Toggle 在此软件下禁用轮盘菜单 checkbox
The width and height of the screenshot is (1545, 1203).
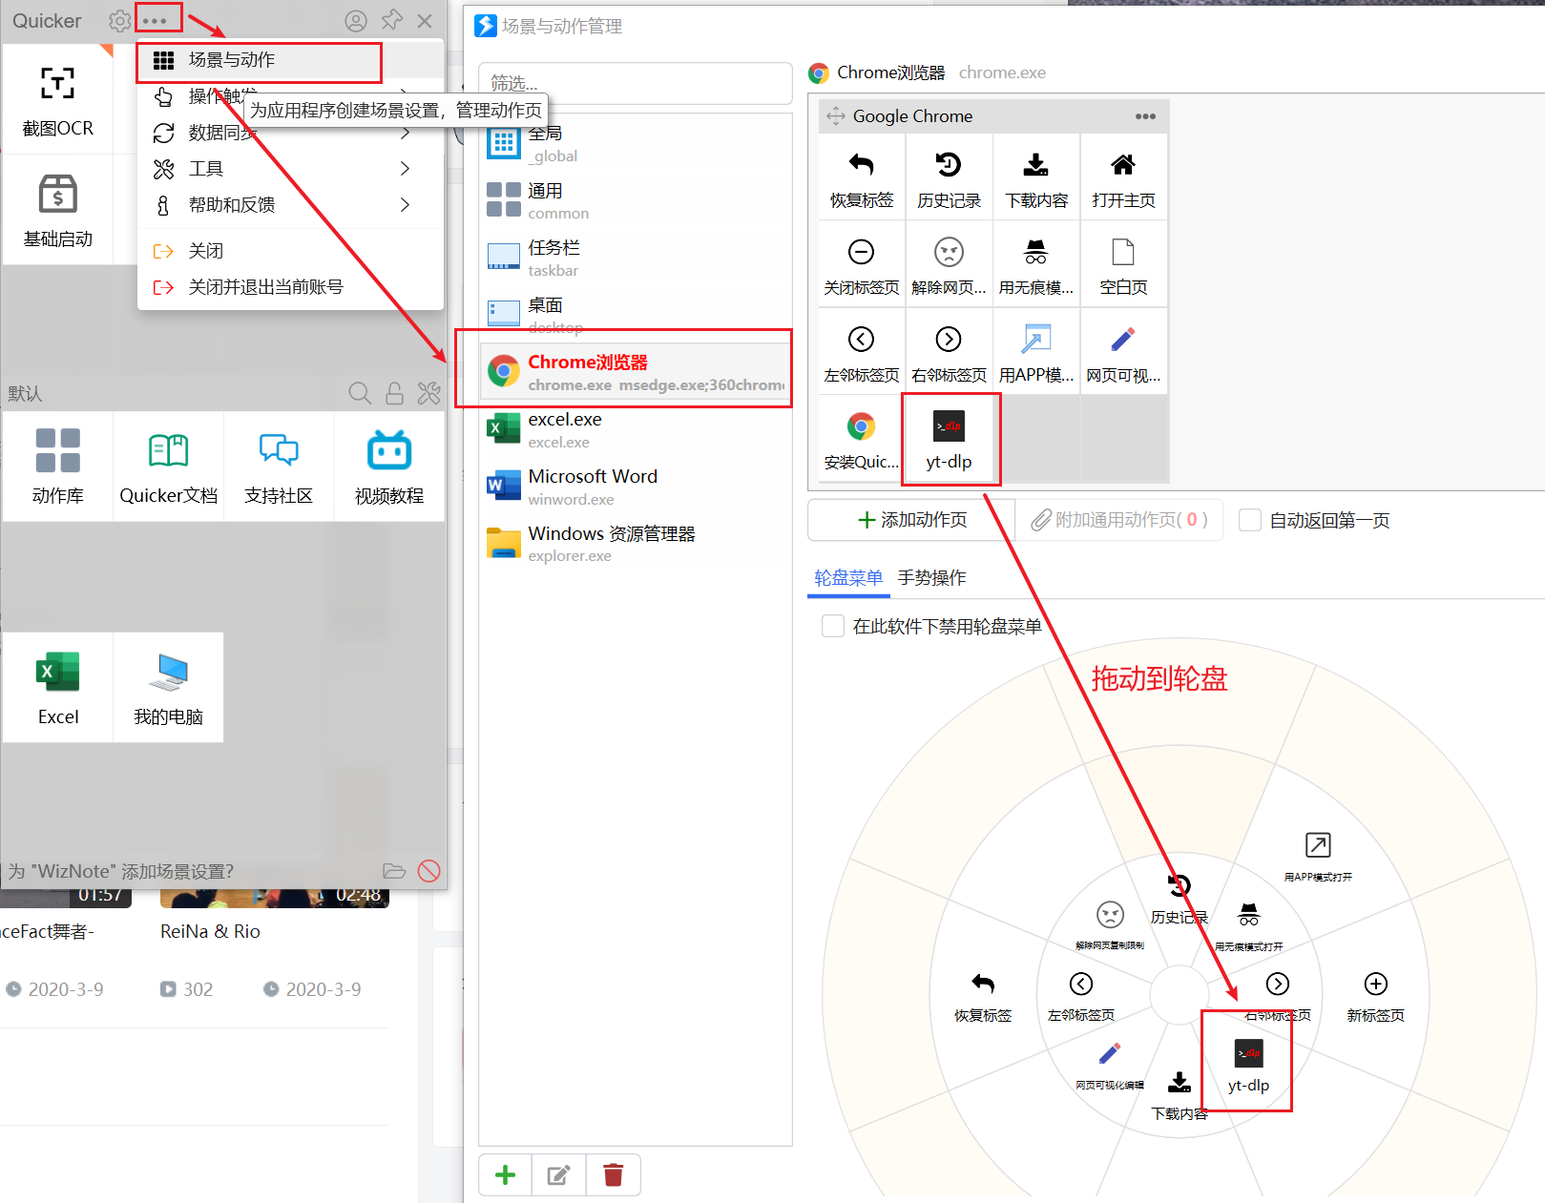pos(833,626)
